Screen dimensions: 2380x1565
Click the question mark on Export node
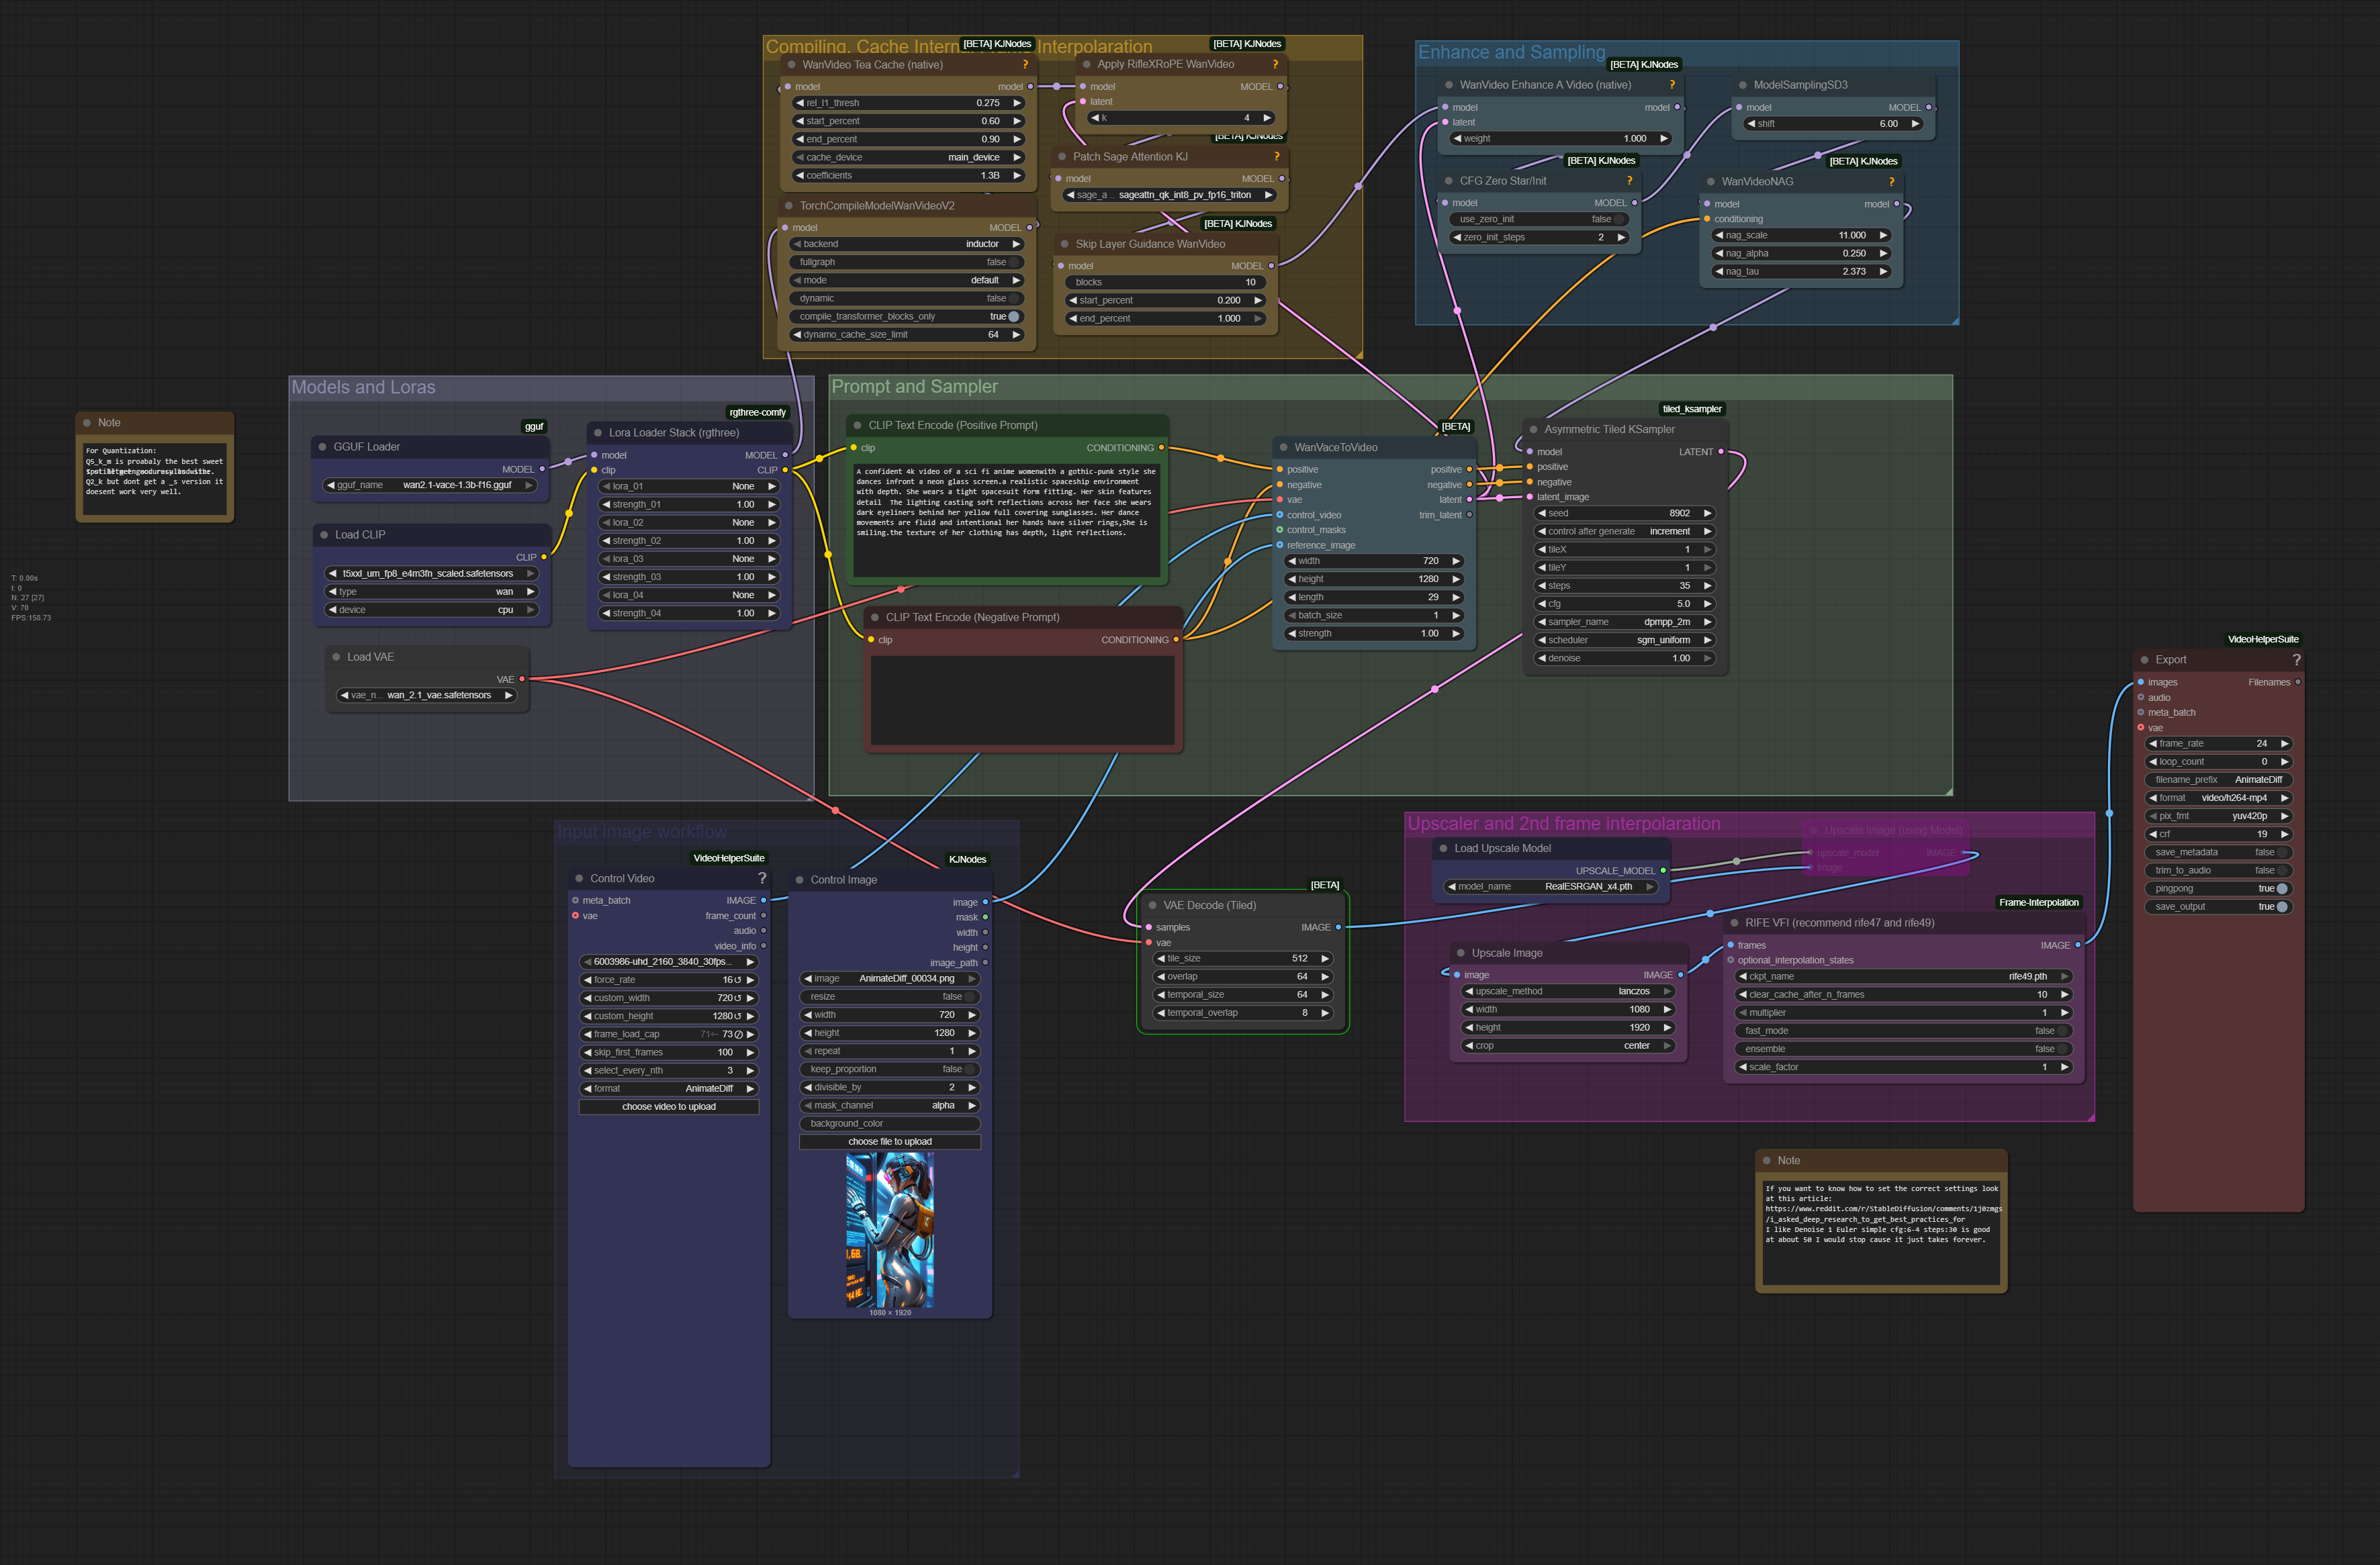coord(2296,660)
